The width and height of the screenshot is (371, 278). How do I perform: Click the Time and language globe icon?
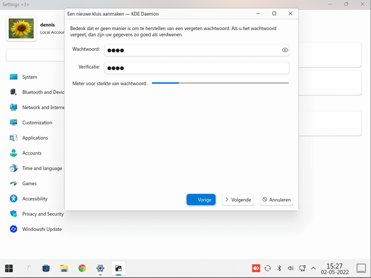[13, 168]
